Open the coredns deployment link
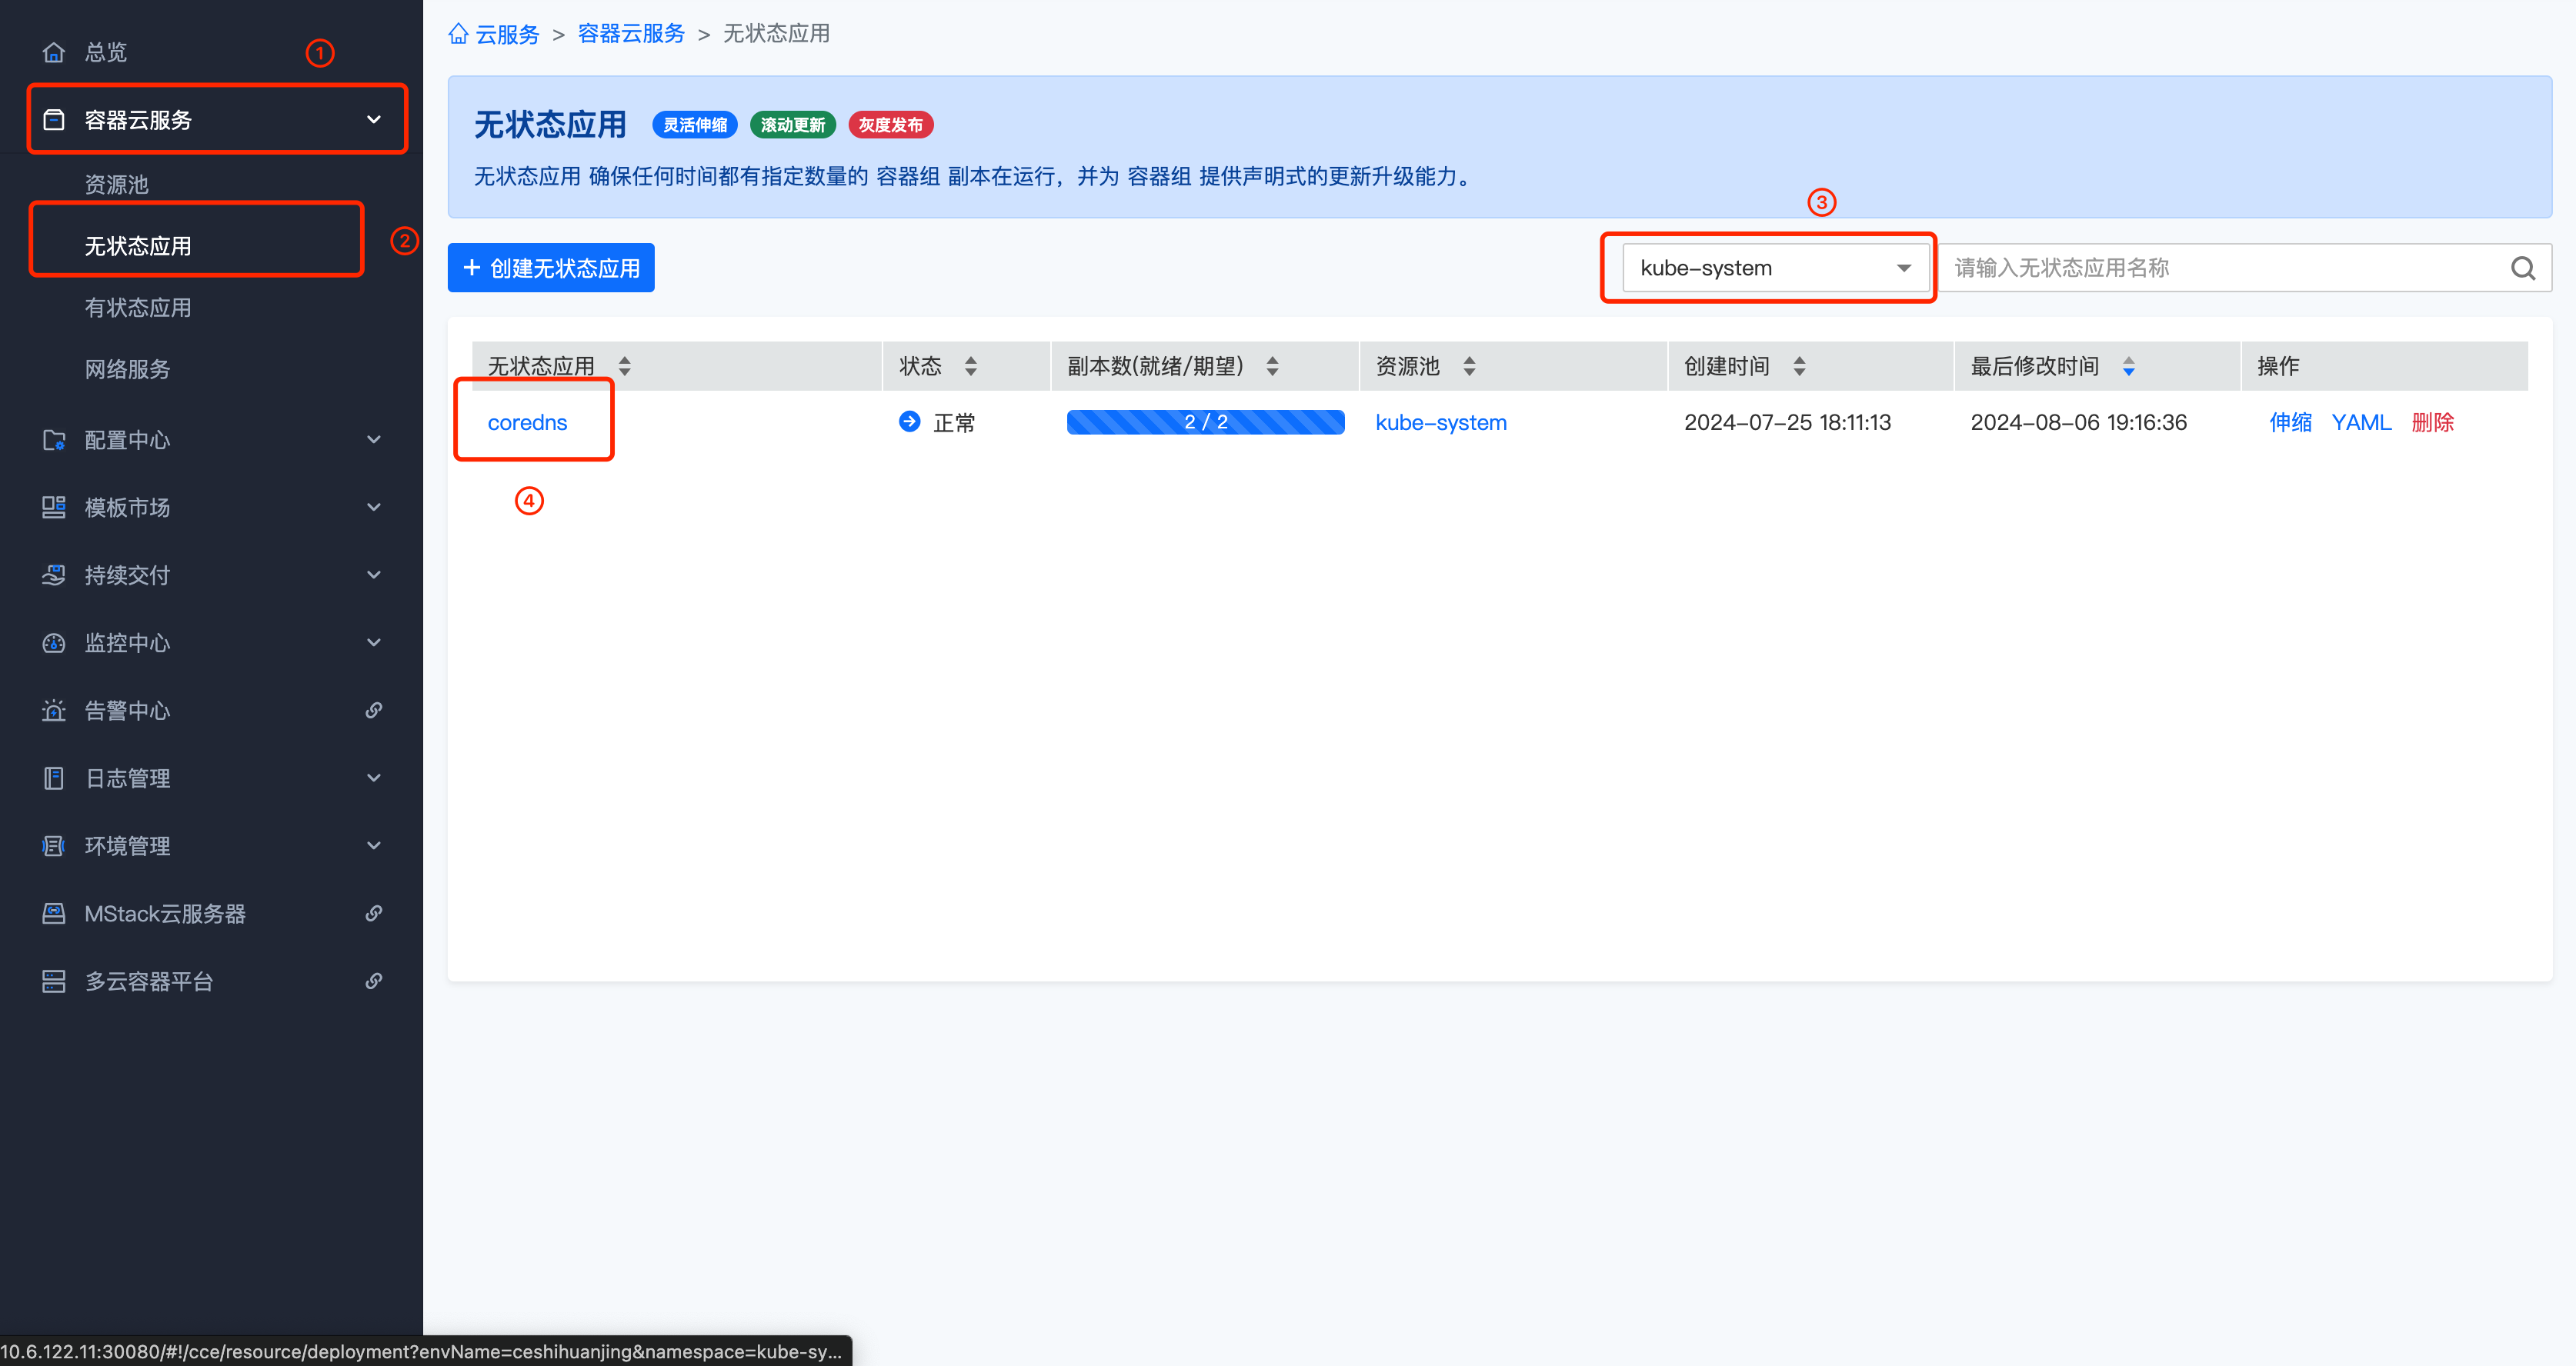This screenshot has height=1366, width=2576. 527,423
